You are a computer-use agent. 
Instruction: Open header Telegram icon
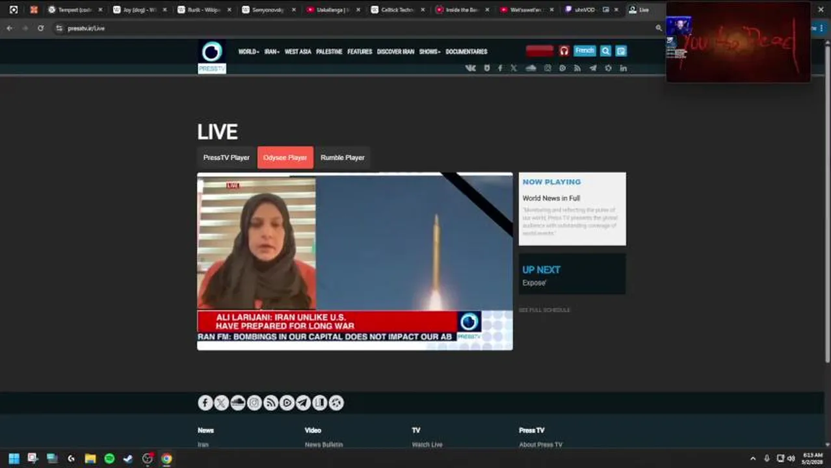point(593,68)
